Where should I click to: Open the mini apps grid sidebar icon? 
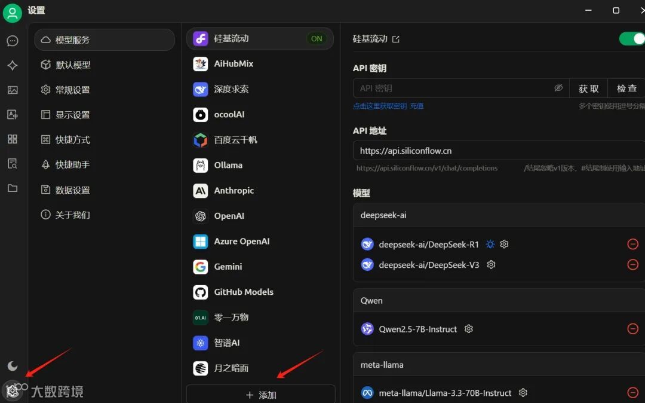(13, 139)
